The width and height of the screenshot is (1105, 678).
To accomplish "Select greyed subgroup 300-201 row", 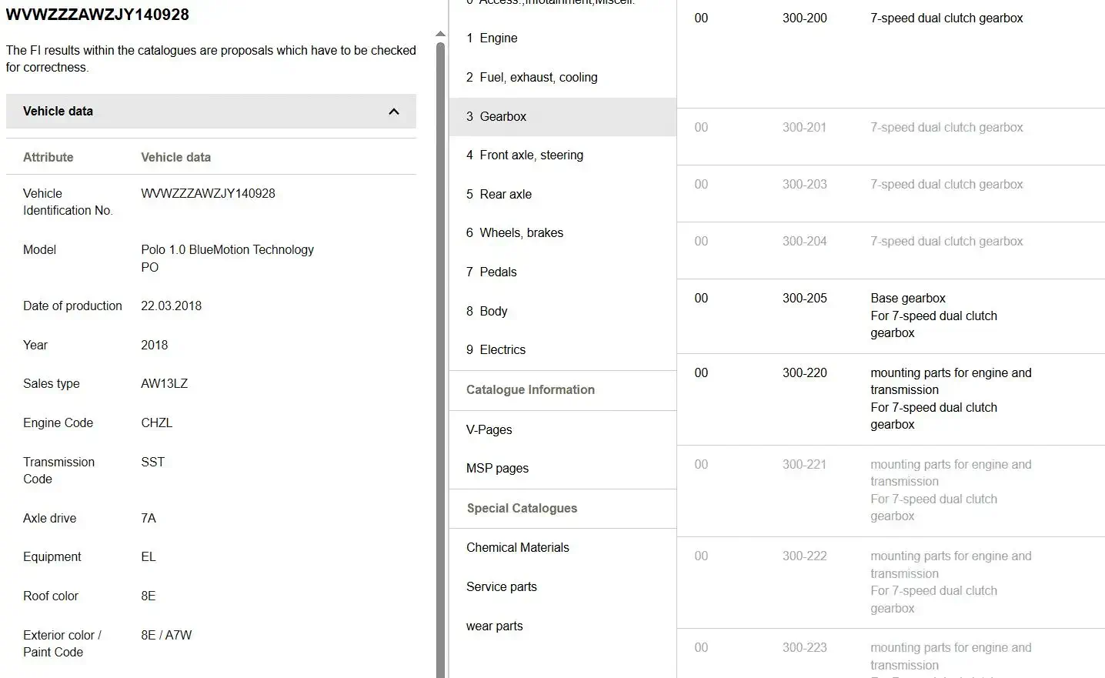I will pos(891,137).
